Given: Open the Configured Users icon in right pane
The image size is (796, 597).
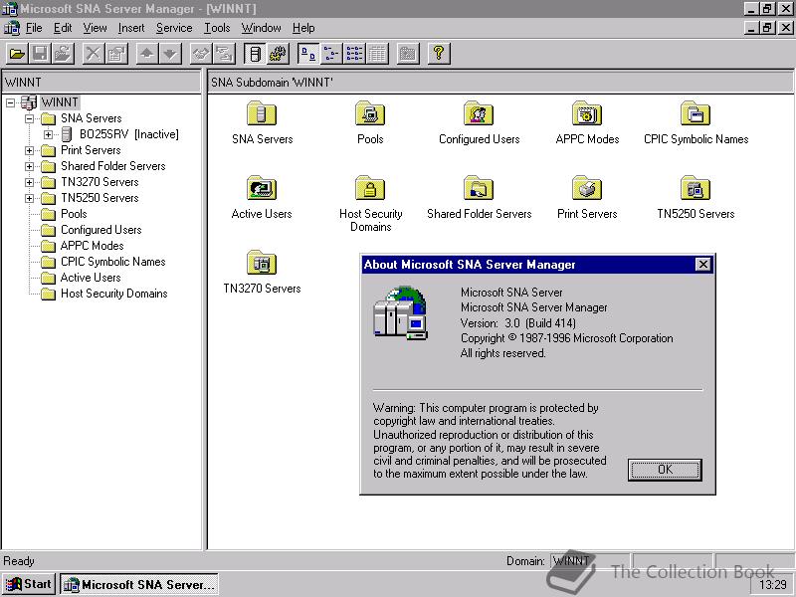Looking at the screenshot, I should click(x=479, y=113).
